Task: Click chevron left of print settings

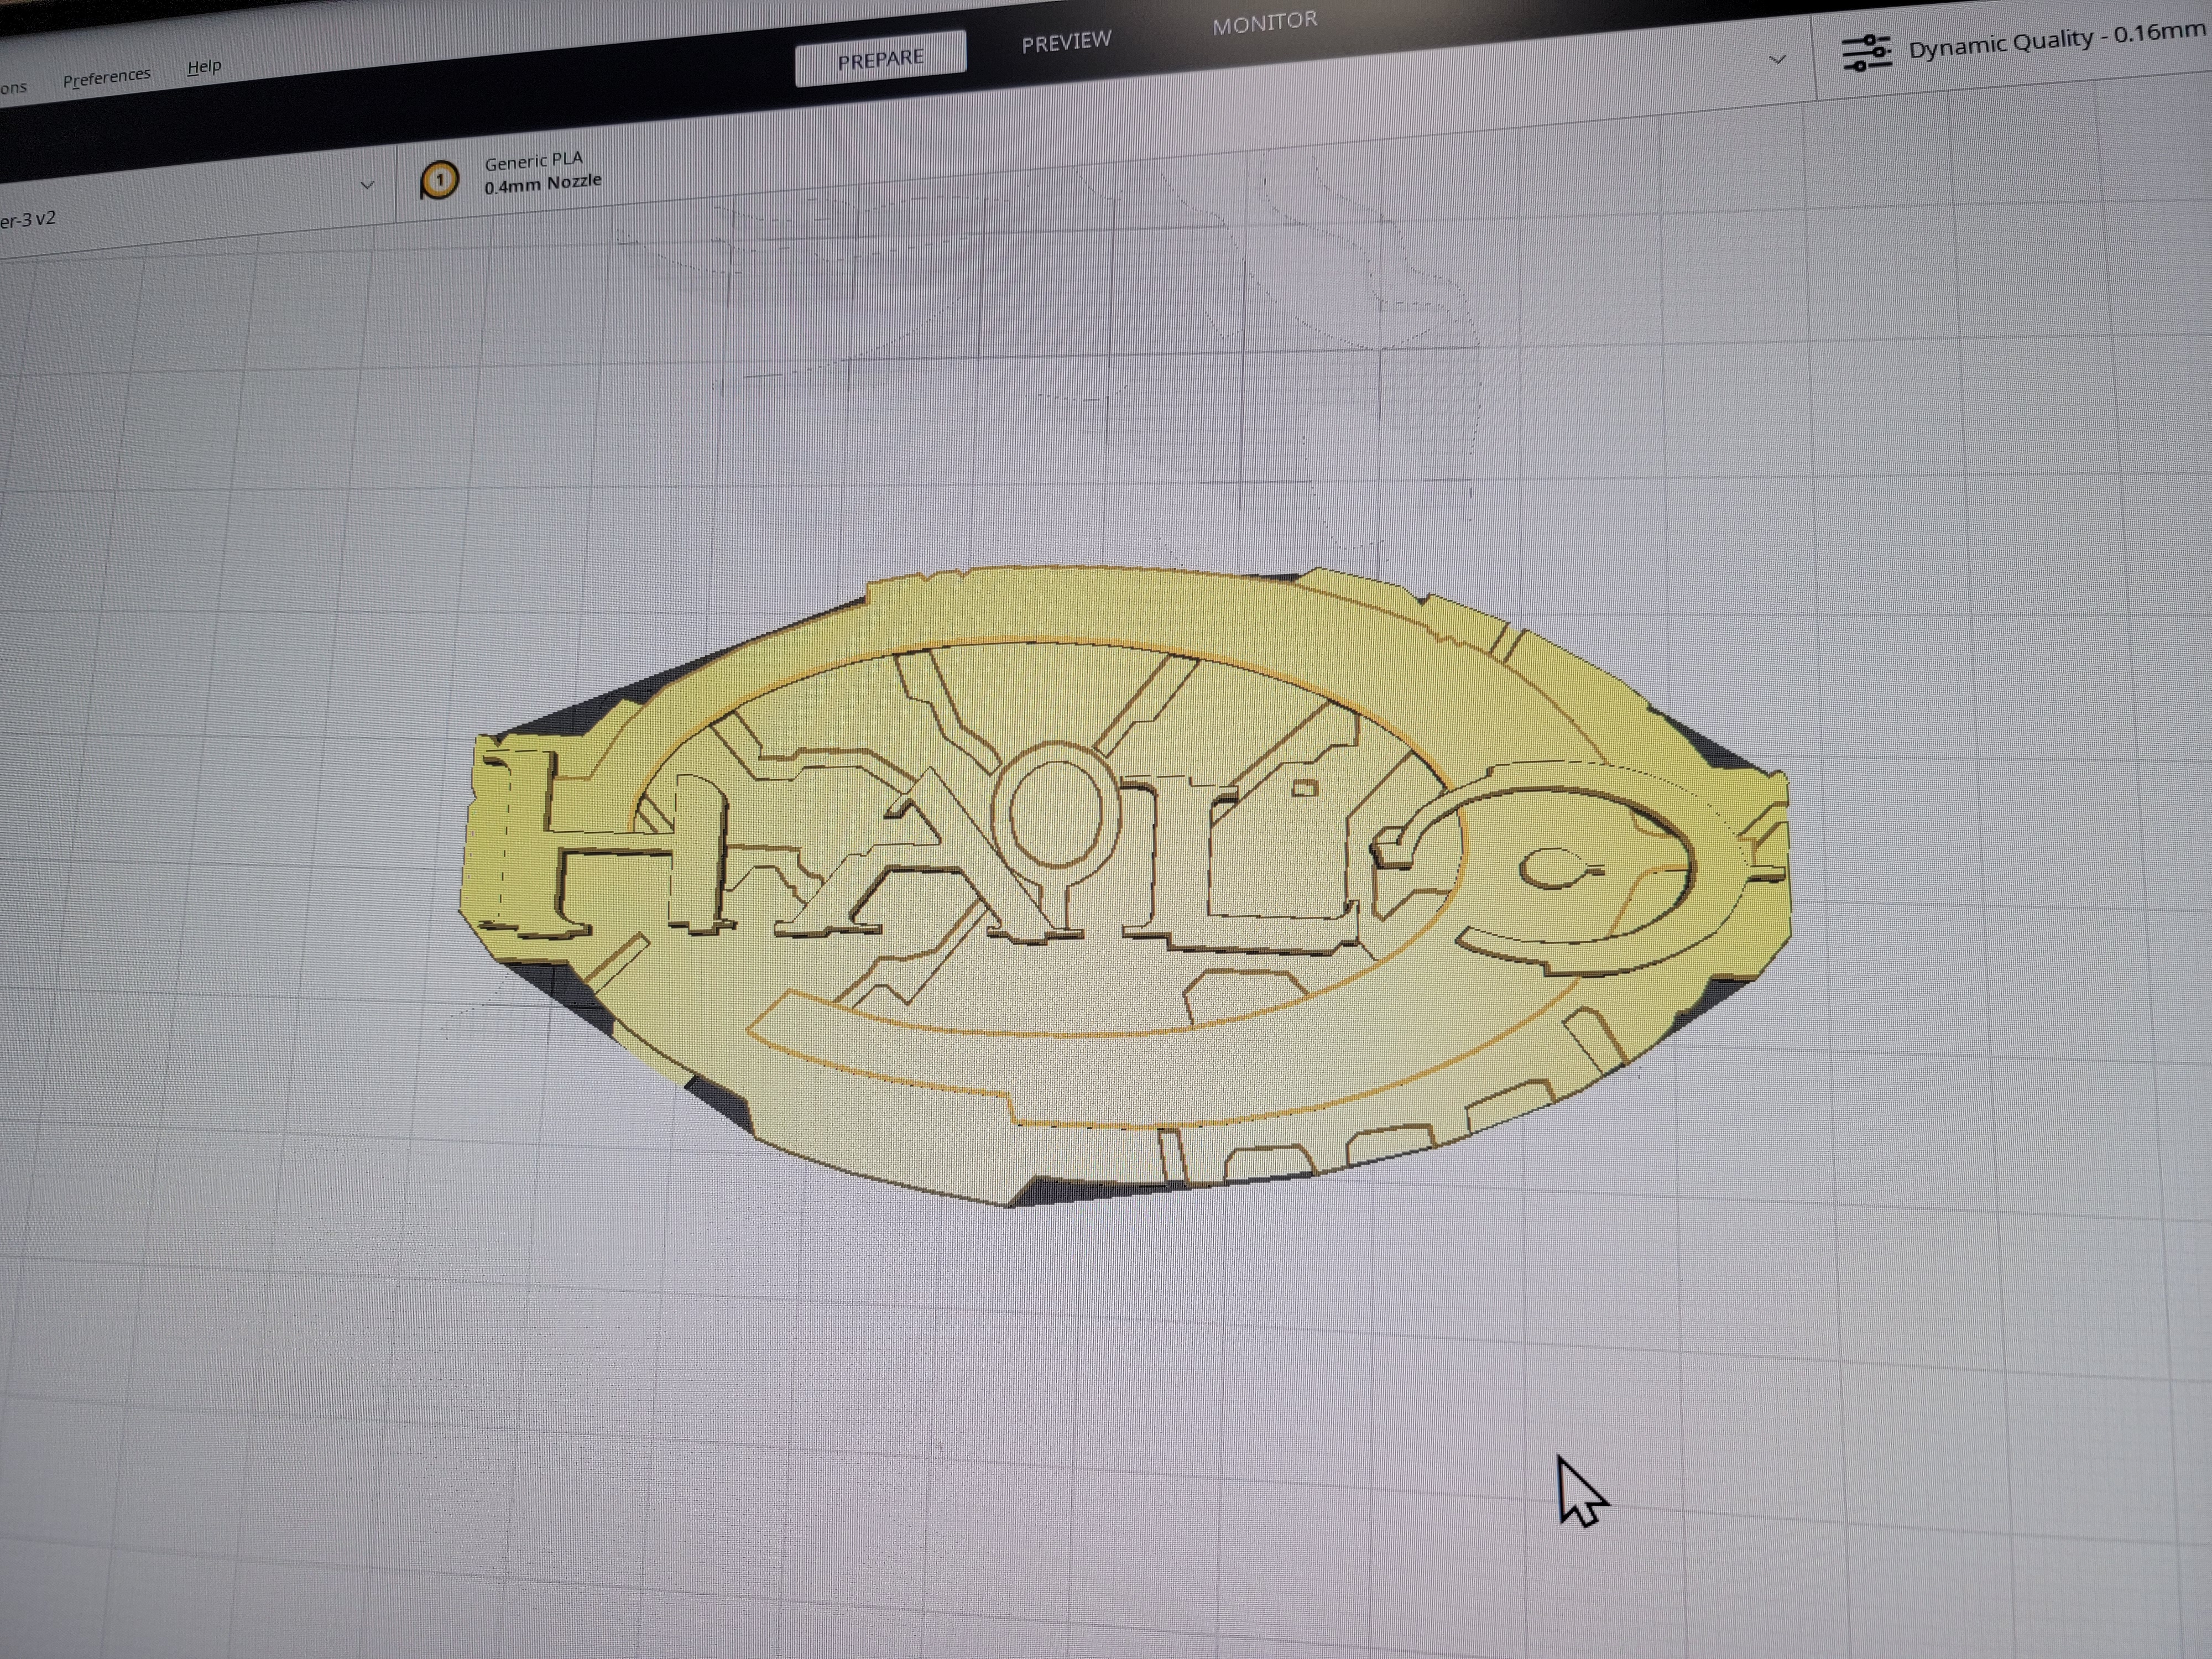Action: pyautogui.click(x=1777, y=60)
